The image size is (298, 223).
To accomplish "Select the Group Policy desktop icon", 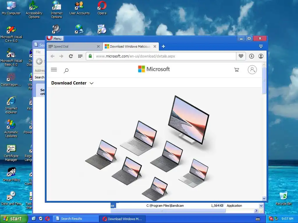I will 11,175.
